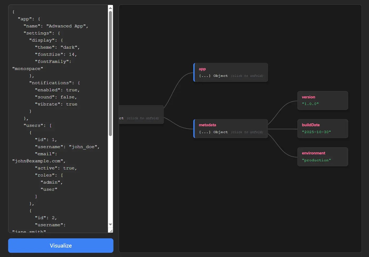Select the environment node showing production
Viewport: 369px width, 257px height.
pos(322,157)
